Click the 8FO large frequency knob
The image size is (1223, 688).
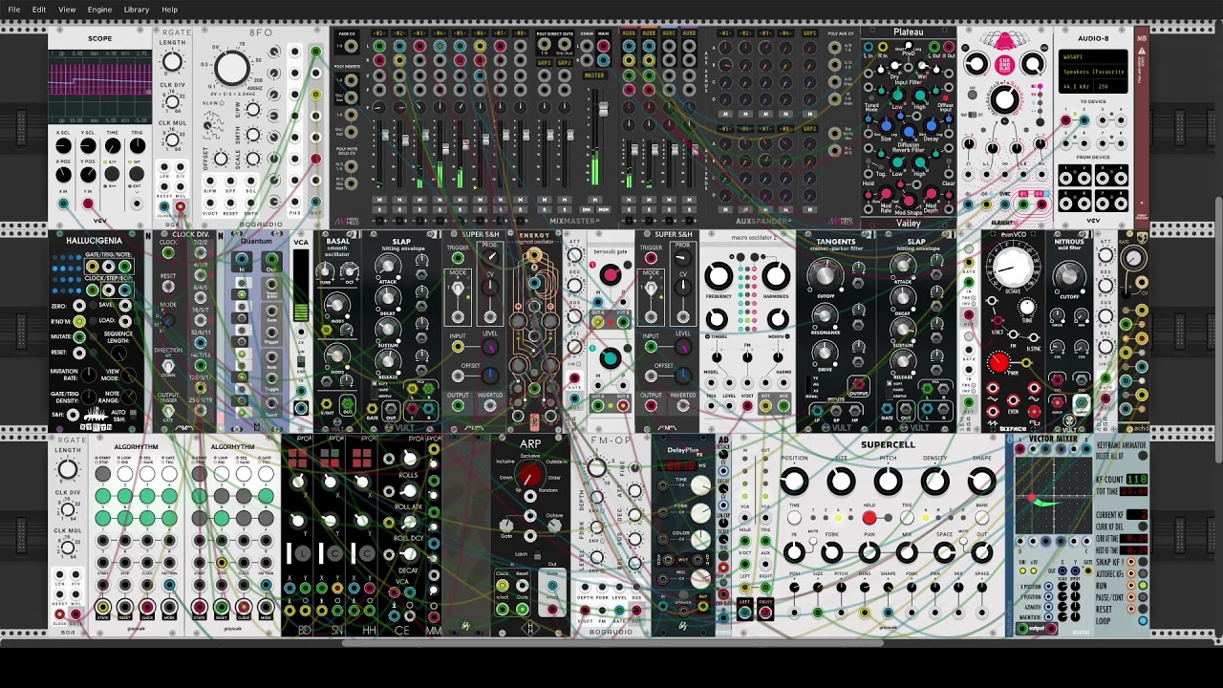pos(232,68)
